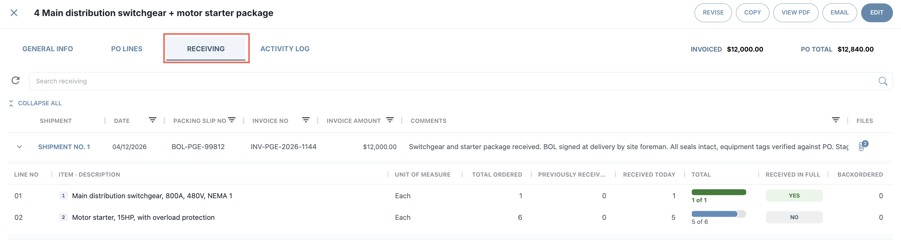Click the Edit button
901x247 pixels.
point(877,13)
